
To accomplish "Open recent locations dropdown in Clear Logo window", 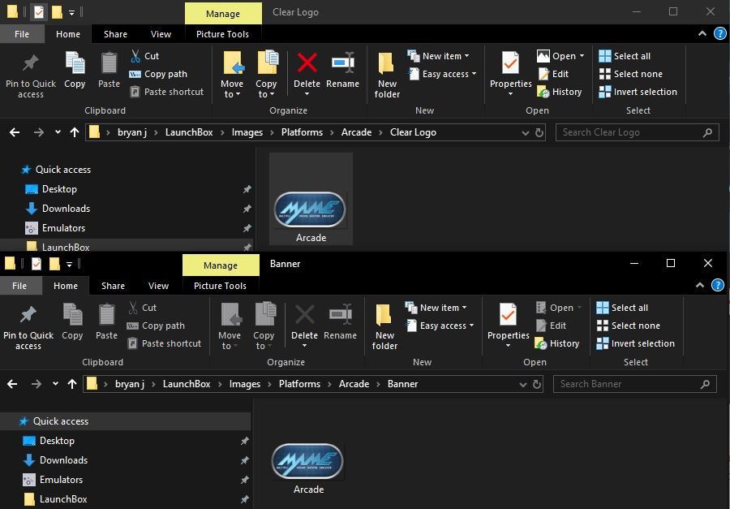I will [58, 132].
